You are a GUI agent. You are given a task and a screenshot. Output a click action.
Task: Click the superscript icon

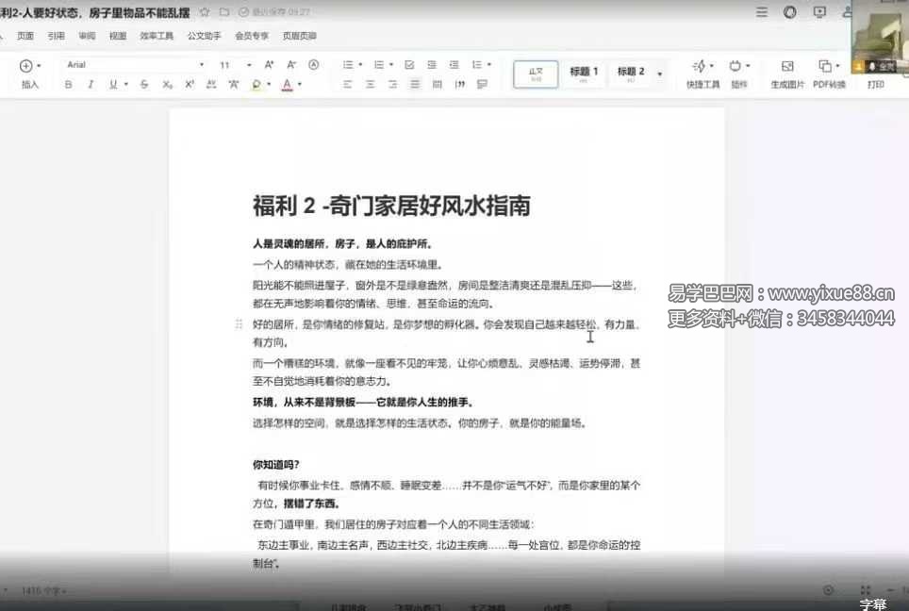[190, 85]
